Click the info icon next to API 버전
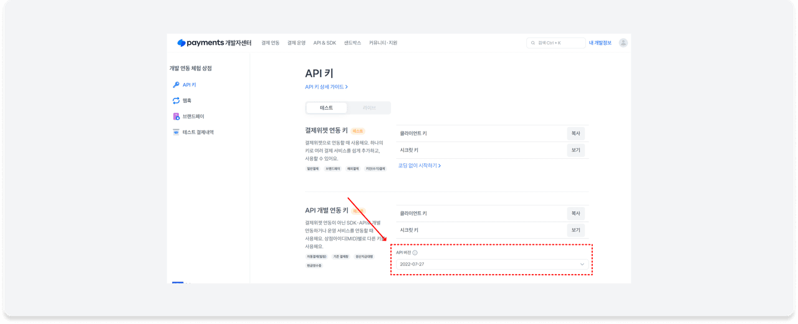This screenshot has width=798, height=324. (415, 252)
